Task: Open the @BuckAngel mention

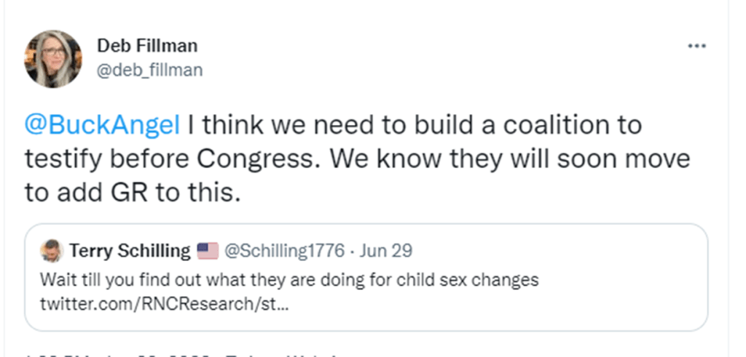Action: click(102, 126)
